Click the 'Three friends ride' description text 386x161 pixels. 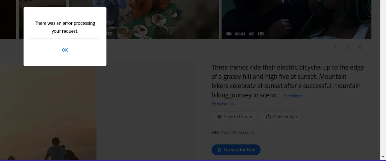tap(287, 81)
